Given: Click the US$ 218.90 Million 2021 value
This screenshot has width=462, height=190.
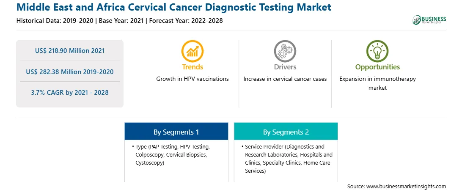Looking at the screenshot, I should 70,51.
